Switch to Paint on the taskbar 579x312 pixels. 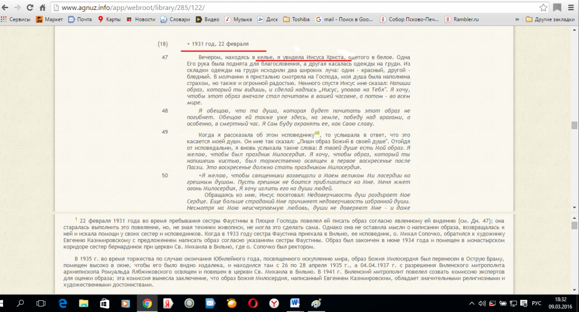tap(316, 303)
